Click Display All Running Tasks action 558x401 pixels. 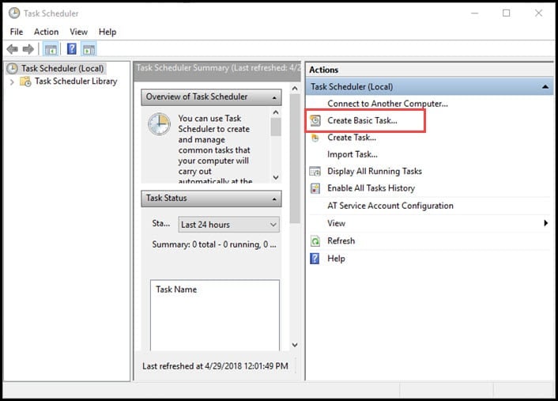[375, 172]
